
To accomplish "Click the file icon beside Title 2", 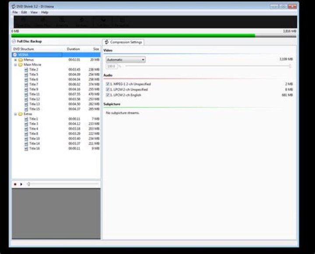I will click(x=26, y=70).
